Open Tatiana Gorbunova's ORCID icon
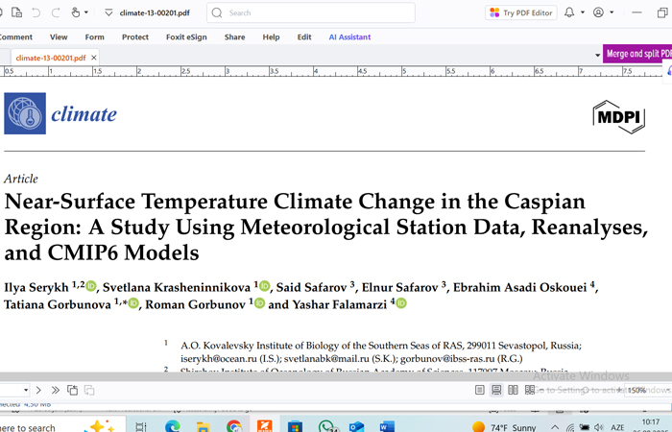This screenshot has width=672, height=432. [133, 303]
